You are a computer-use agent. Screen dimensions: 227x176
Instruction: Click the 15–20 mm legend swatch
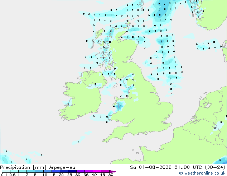pyautogui.click(x=56, y=171)
